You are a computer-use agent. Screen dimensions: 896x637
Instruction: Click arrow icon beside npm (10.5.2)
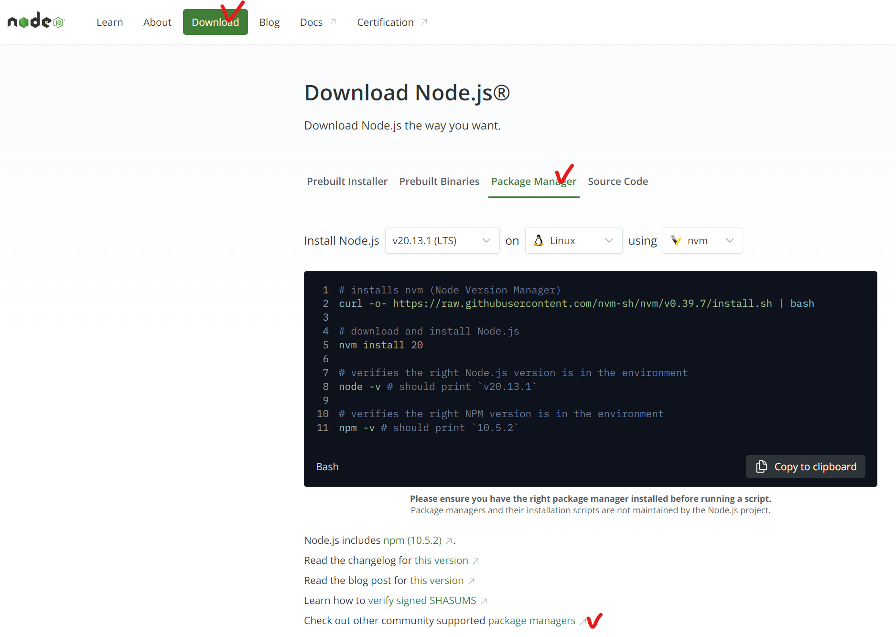click(x=449, y=541)
